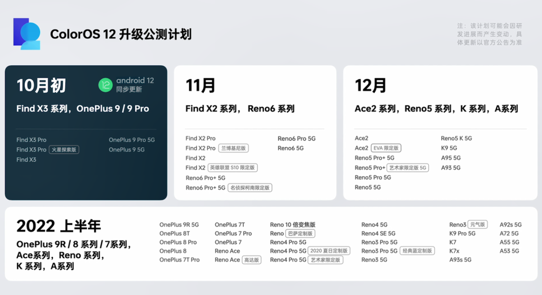Select the 11月 heading
The width and height of the screenshot is (542, 295).
(x=201, y=86)
